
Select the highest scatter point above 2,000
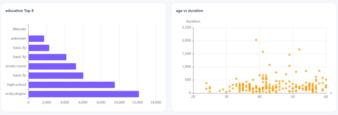pyautogui.click(x=256, y=40)
